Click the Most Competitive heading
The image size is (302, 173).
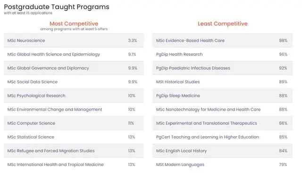coord(74,24)
